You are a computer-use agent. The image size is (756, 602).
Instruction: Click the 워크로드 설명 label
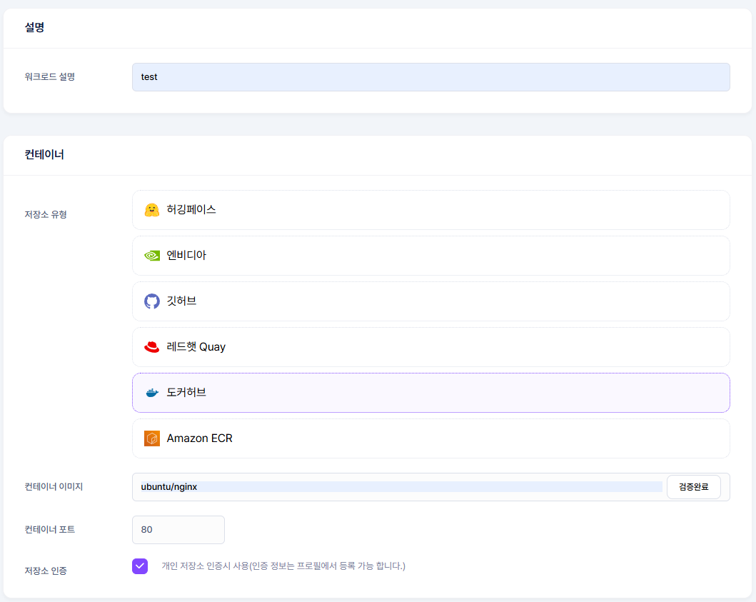(x=50, y=76)
